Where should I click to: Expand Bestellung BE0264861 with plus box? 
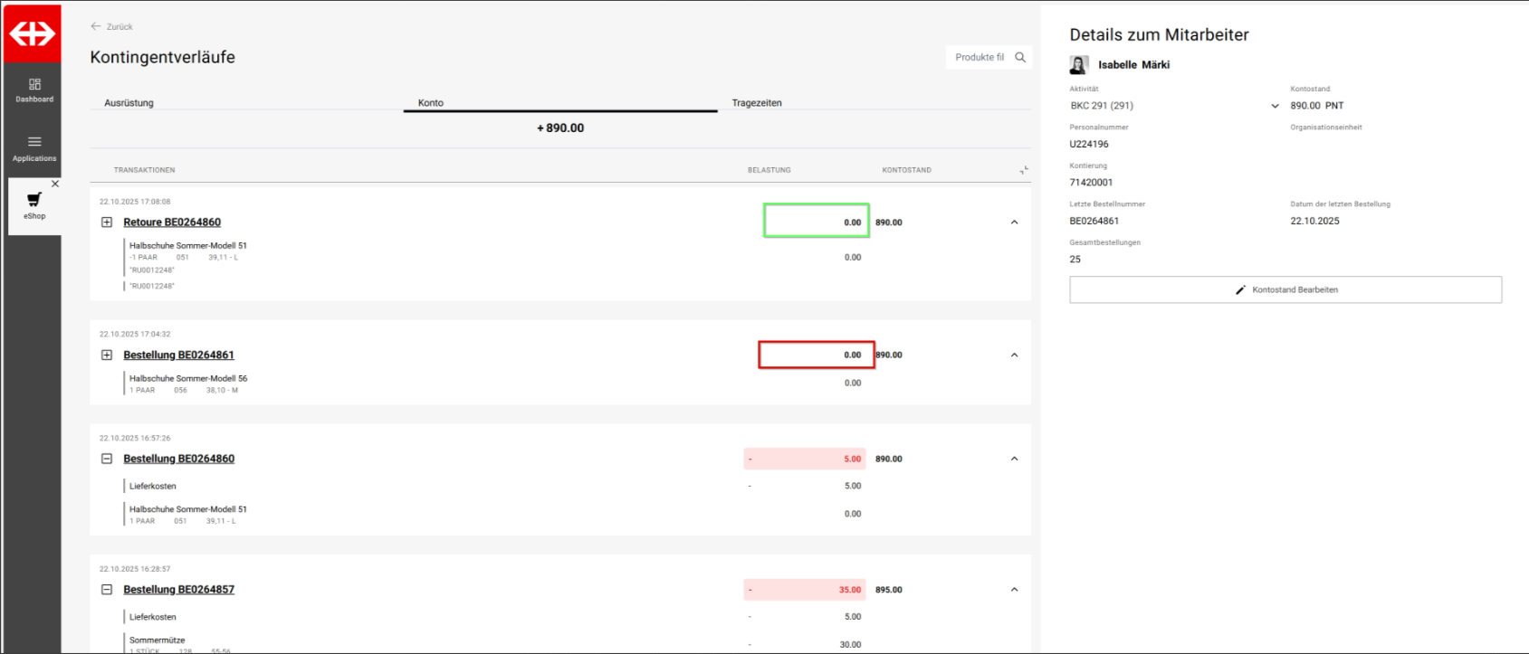[107, 355]
